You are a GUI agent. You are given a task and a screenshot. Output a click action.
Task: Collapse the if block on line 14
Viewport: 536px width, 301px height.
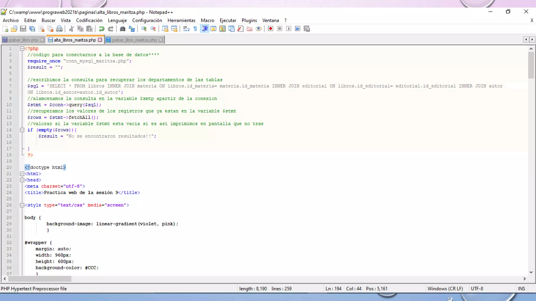(x=22, y=130)
